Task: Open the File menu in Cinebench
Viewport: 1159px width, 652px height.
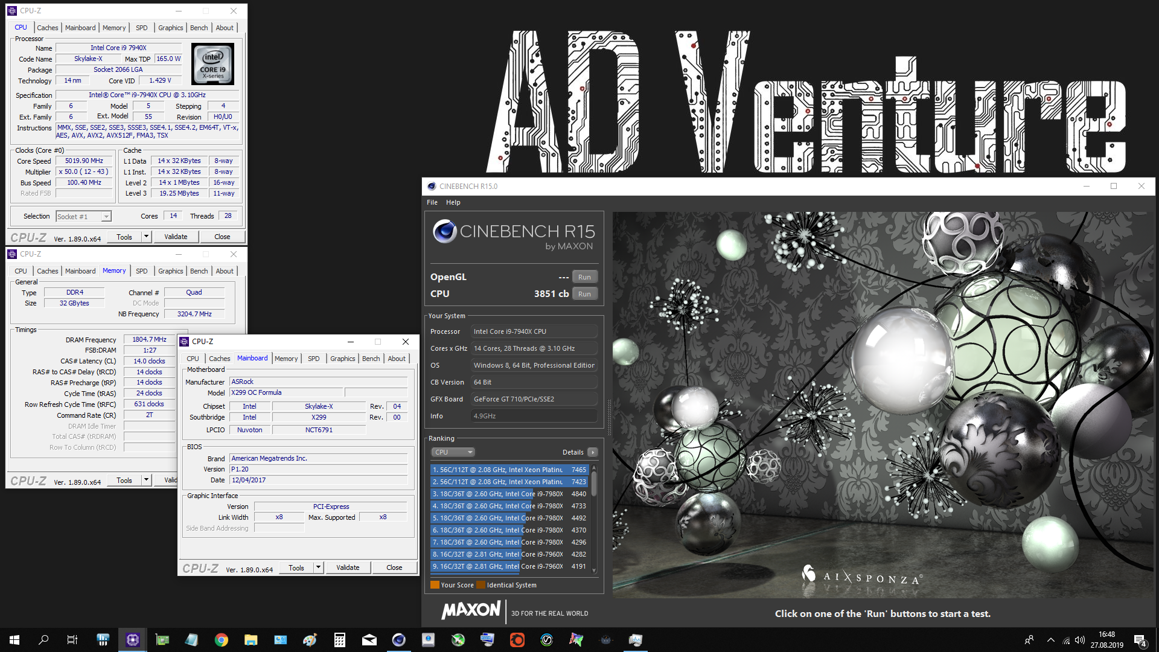Action: (432, 202)
